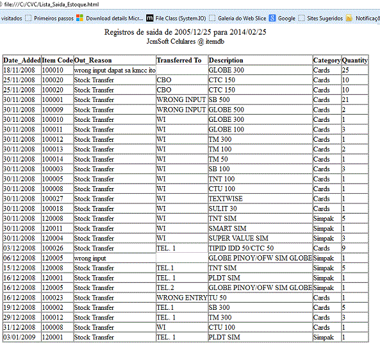The height and width of the screenshot is (349, 380).
Task: Click the MSDN 'm' bookmark icon
Action: (x=150, y=18)
